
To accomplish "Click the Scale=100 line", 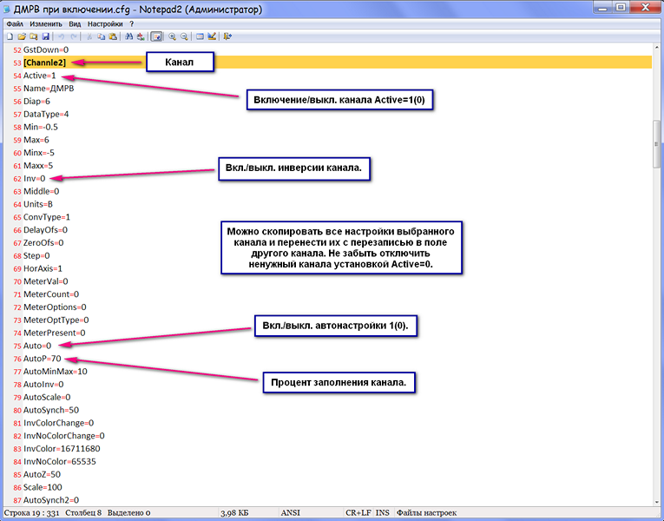I will [43, 487].
